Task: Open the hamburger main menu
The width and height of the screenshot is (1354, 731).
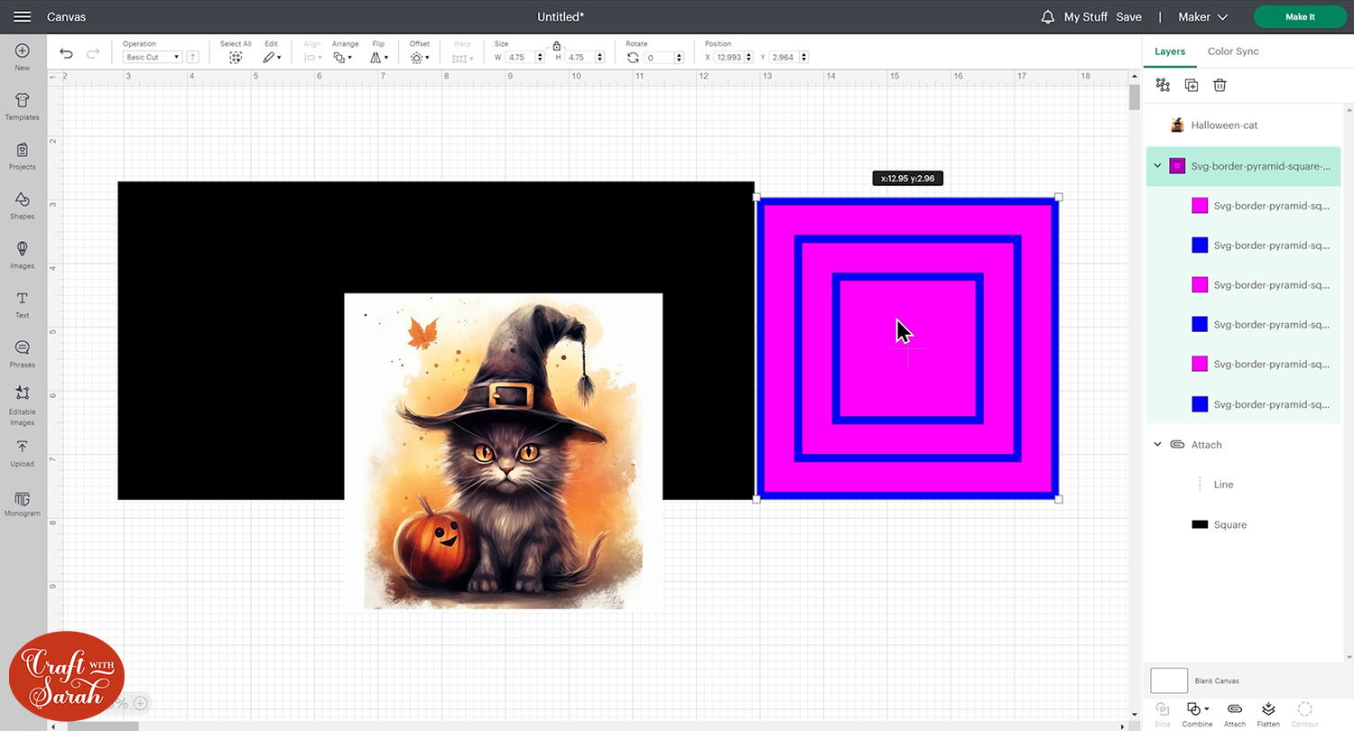Action: tap(23, 17)
